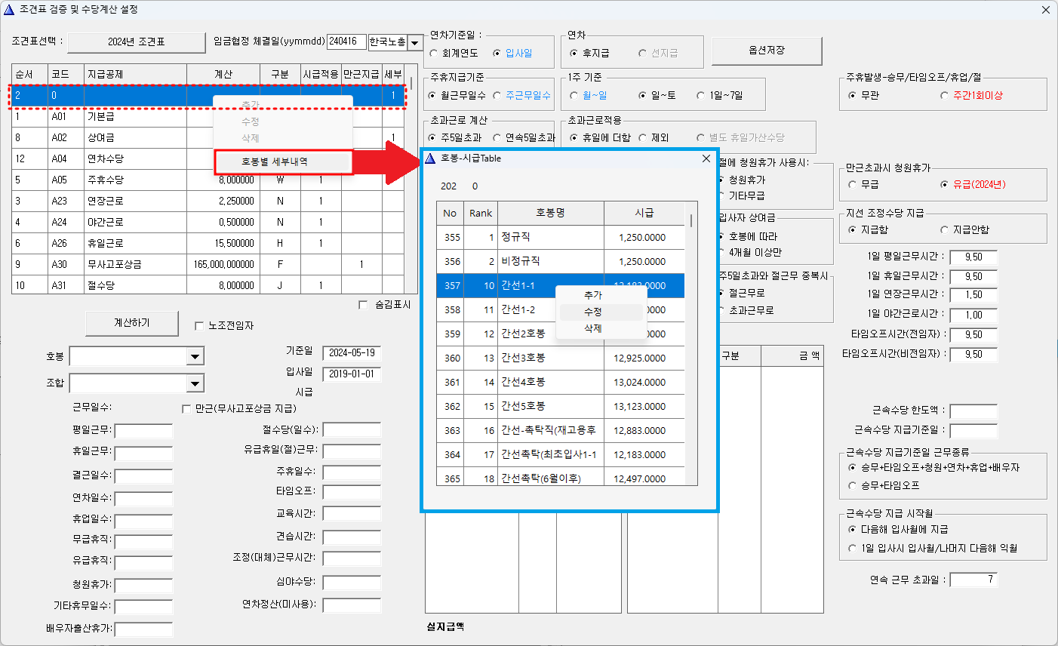Click the 임금협정 체결일 input field
Screen dimensions: 1058x646
346,42
